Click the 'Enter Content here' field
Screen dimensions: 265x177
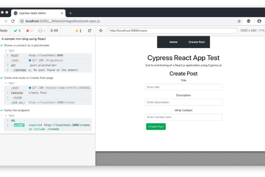(183, 117)
